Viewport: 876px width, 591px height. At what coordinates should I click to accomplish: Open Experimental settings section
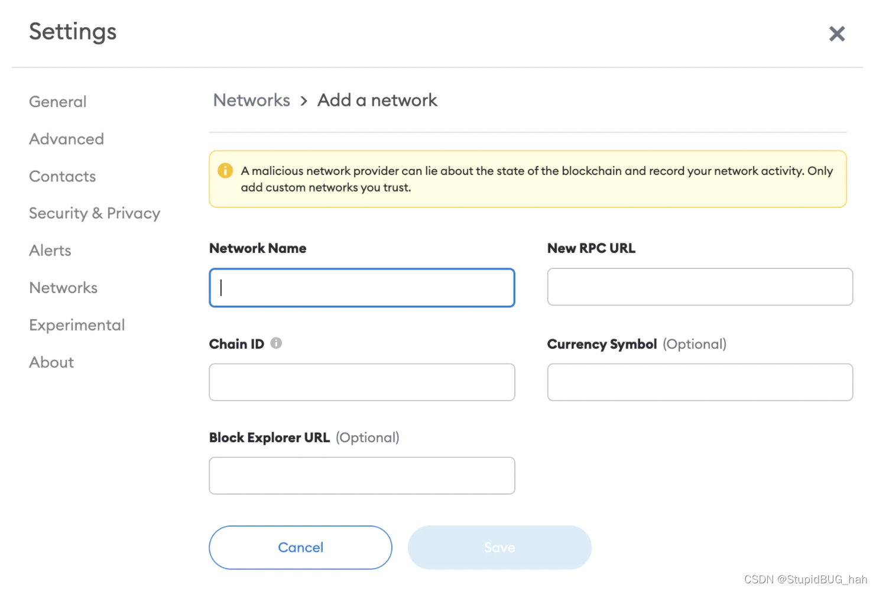click(77, 325)
